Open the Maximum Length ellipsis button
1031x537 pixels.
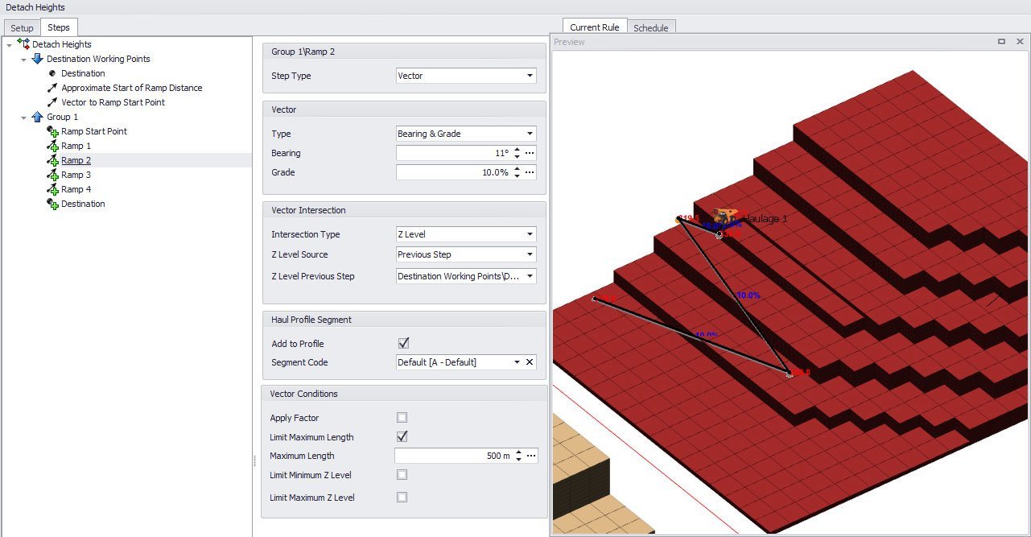pyautogui.click(x=531, y=456)
